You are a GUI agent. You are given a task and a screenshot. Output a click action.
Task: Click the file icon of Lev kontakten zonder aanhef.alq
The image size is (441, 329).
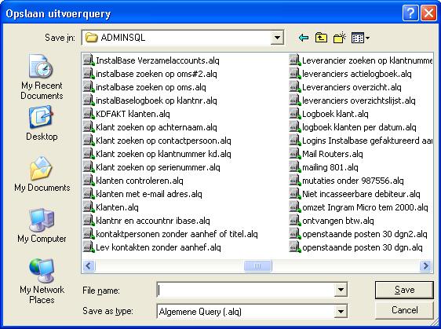tap(89, 247)
